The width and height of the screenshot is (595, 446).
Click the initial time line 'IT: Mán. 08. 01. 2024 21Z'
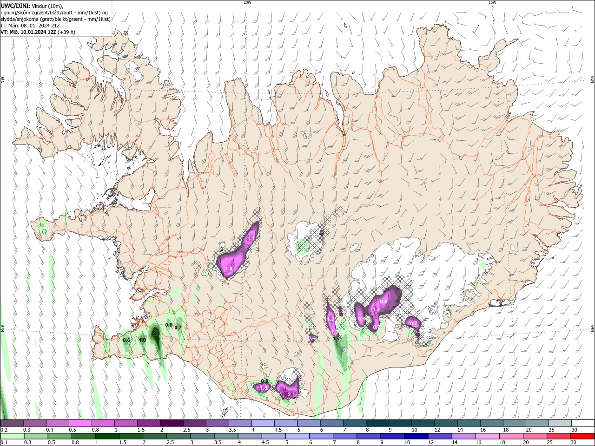coord(30,26)
